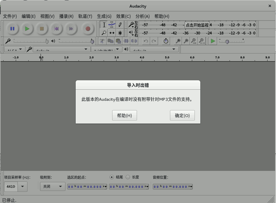Click Fit selection in window icon
The image size is (276, 203).
click(x=194, y=41)
